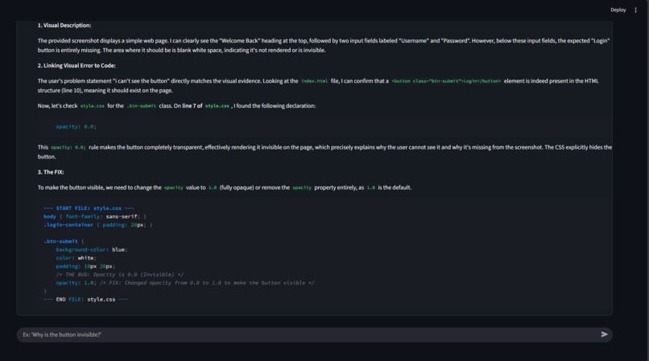Click the '--- START FILE: style.css ---' line
Image resolution: width=649 pixels, height=361 pixels.
[89, 208]
